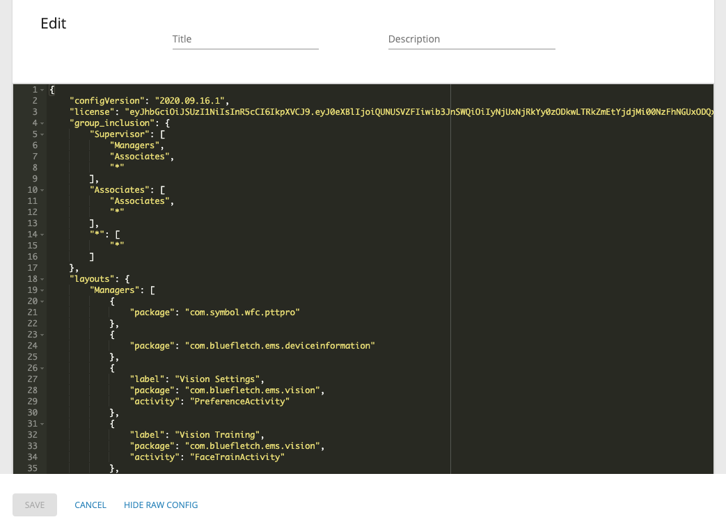
Task: Click the CANCEL link
Action: 90,505
